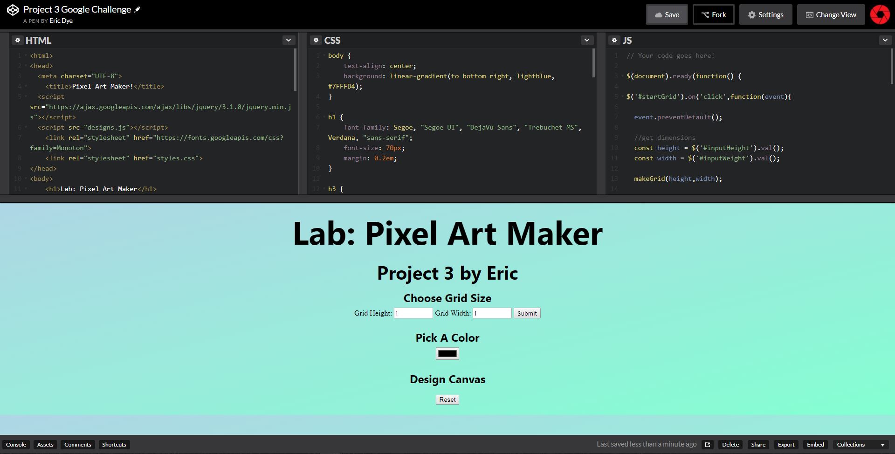Open the Assets panel
Screen dimensions: 895x454
[x=45, y=445]
